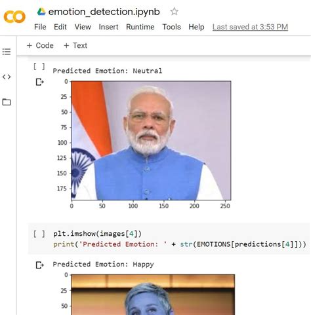Run the first cell via its brackets
This screenshot has height=315, width=311.
[x=39, y=66]
